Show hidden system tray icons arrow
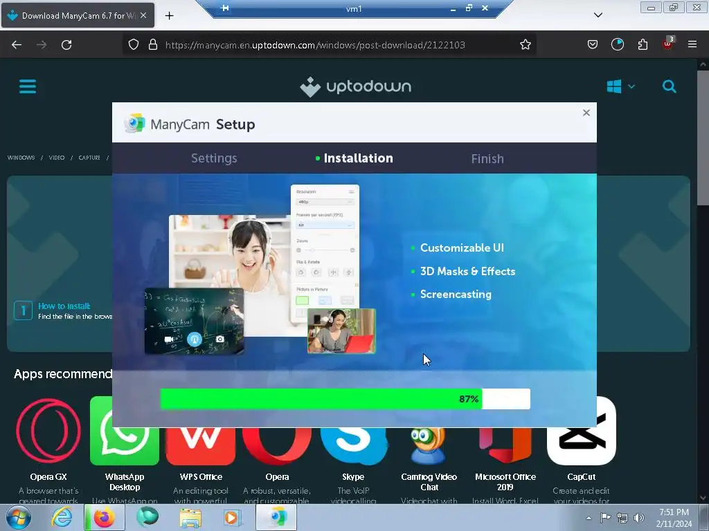 tap(589, 518)
